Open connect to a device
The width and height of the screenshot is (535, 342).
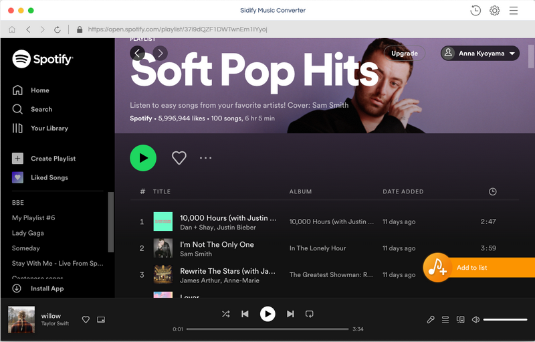click(460, 319)
